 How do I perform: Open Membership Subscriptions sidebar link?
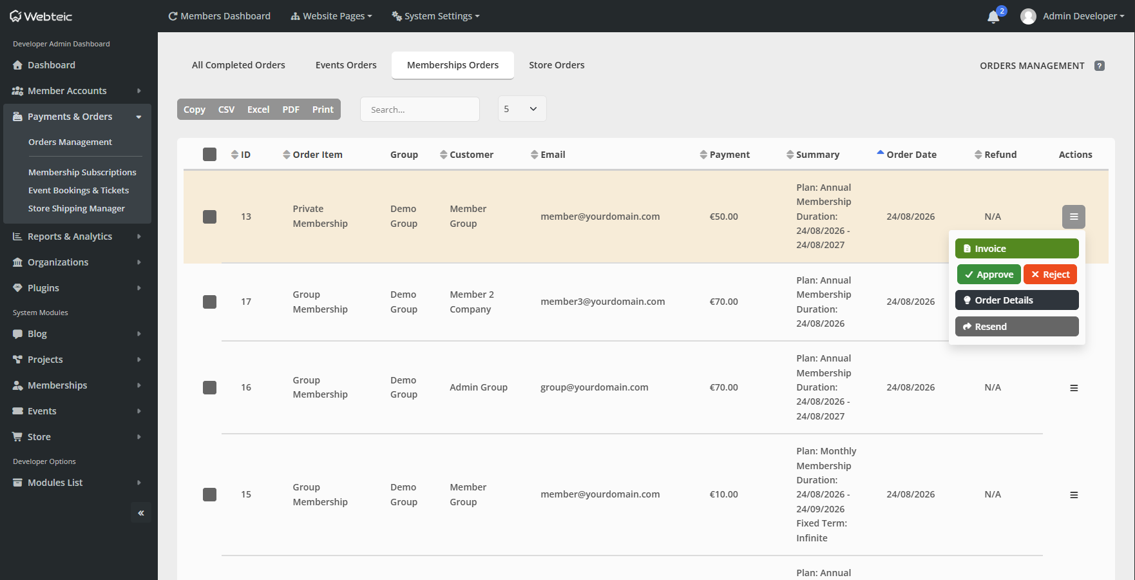click(82, 172)
